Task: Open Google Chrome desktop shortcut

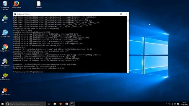Action: coord(5,48)
